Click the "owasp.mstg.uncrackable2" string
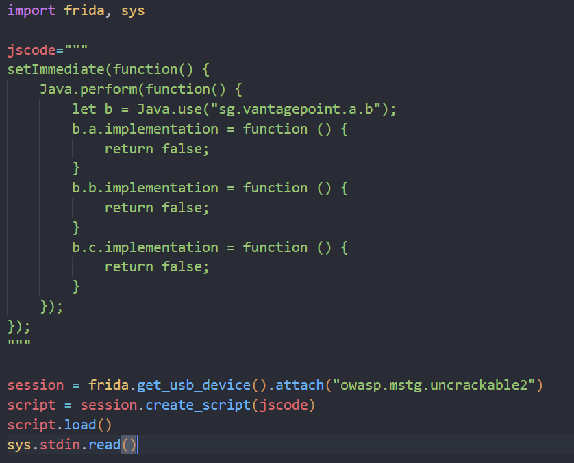The image size is (574, 463). tap(434, 385)
